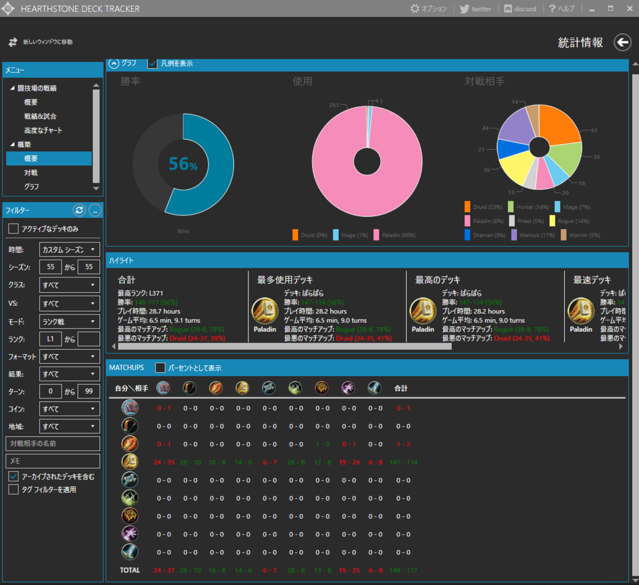Uncheck アーカイブされたデッキを含む

[x=14, y=476]
